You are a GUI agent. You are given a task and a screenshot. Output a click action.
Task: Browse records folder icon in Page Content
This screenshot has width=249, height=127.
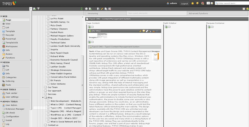[x=92, y=27]
